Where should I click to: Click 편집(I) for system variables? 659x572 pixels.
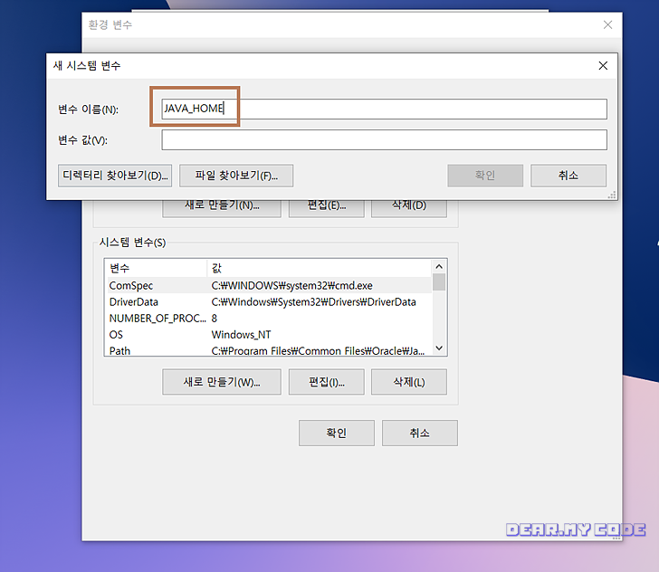click(327, 382)
